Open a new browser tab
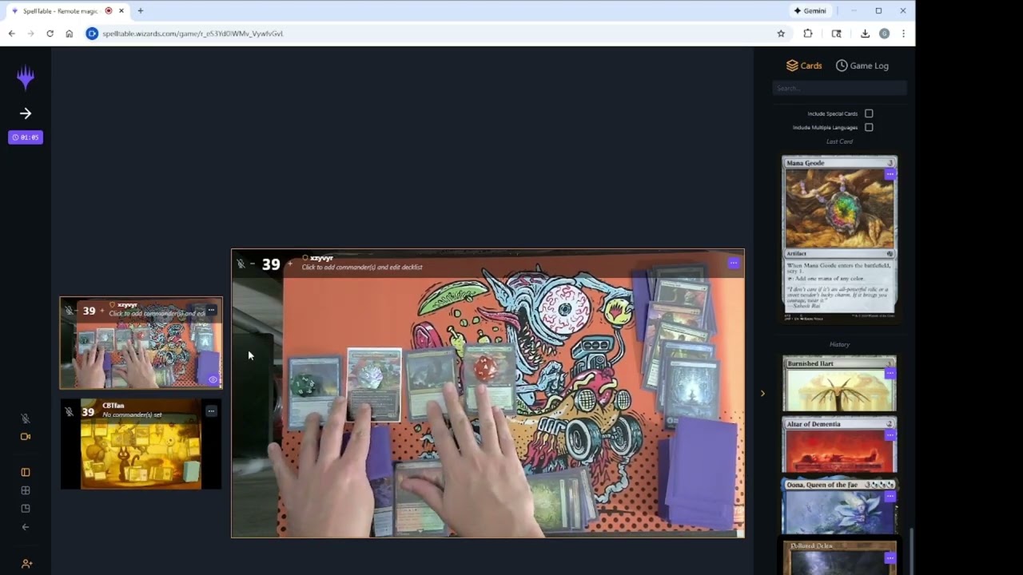 (141, 11)
